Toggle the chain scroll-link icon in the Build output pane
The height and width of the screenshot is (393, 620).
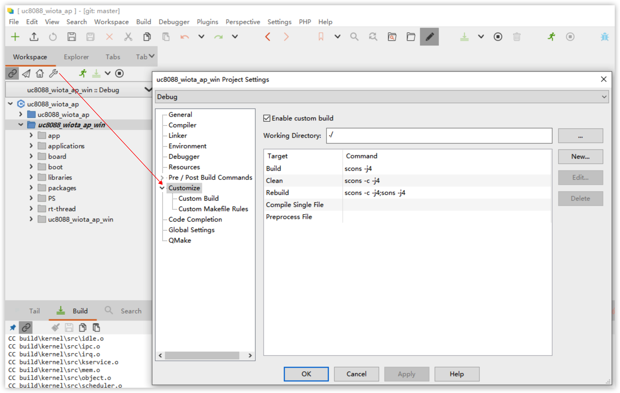(26, 327)
